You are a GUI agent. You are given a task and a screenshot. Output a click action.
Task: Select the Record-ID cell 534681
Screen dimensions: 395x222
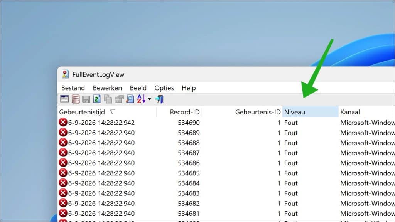tap(189, 213)
